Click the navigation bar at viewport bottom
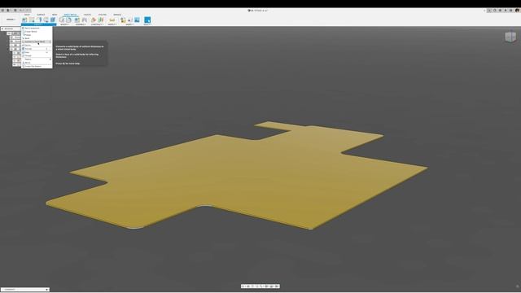 coord(260,286)
